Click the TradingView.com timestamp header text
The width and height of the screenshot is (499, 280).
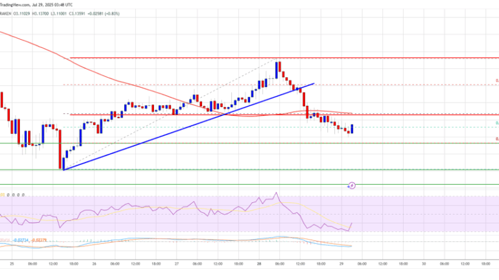36,5
